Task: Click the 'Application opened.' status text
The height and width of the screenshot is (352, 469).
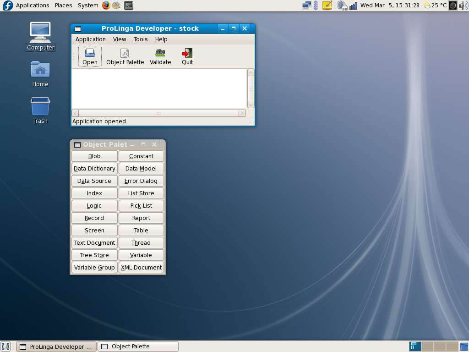Action: (100, 121)
